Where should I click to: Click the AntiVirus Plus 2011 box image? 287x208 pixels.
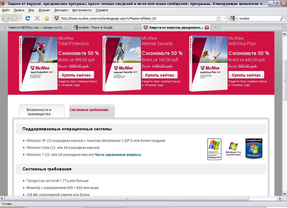point(208,63)
